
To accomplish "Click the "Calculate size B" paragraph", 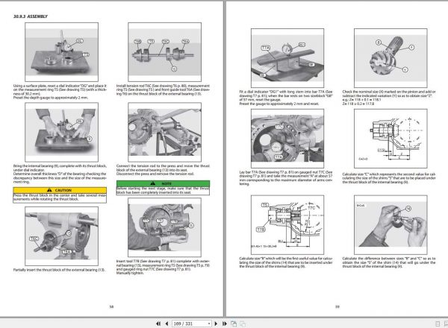I will 286,262.
